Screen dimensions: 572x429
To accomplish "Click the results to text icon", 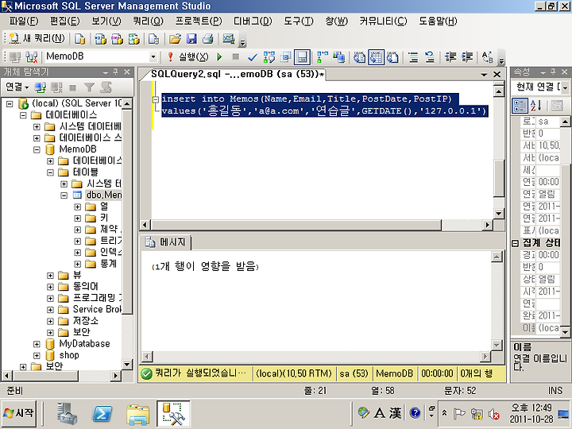I will tap(360, 57).
